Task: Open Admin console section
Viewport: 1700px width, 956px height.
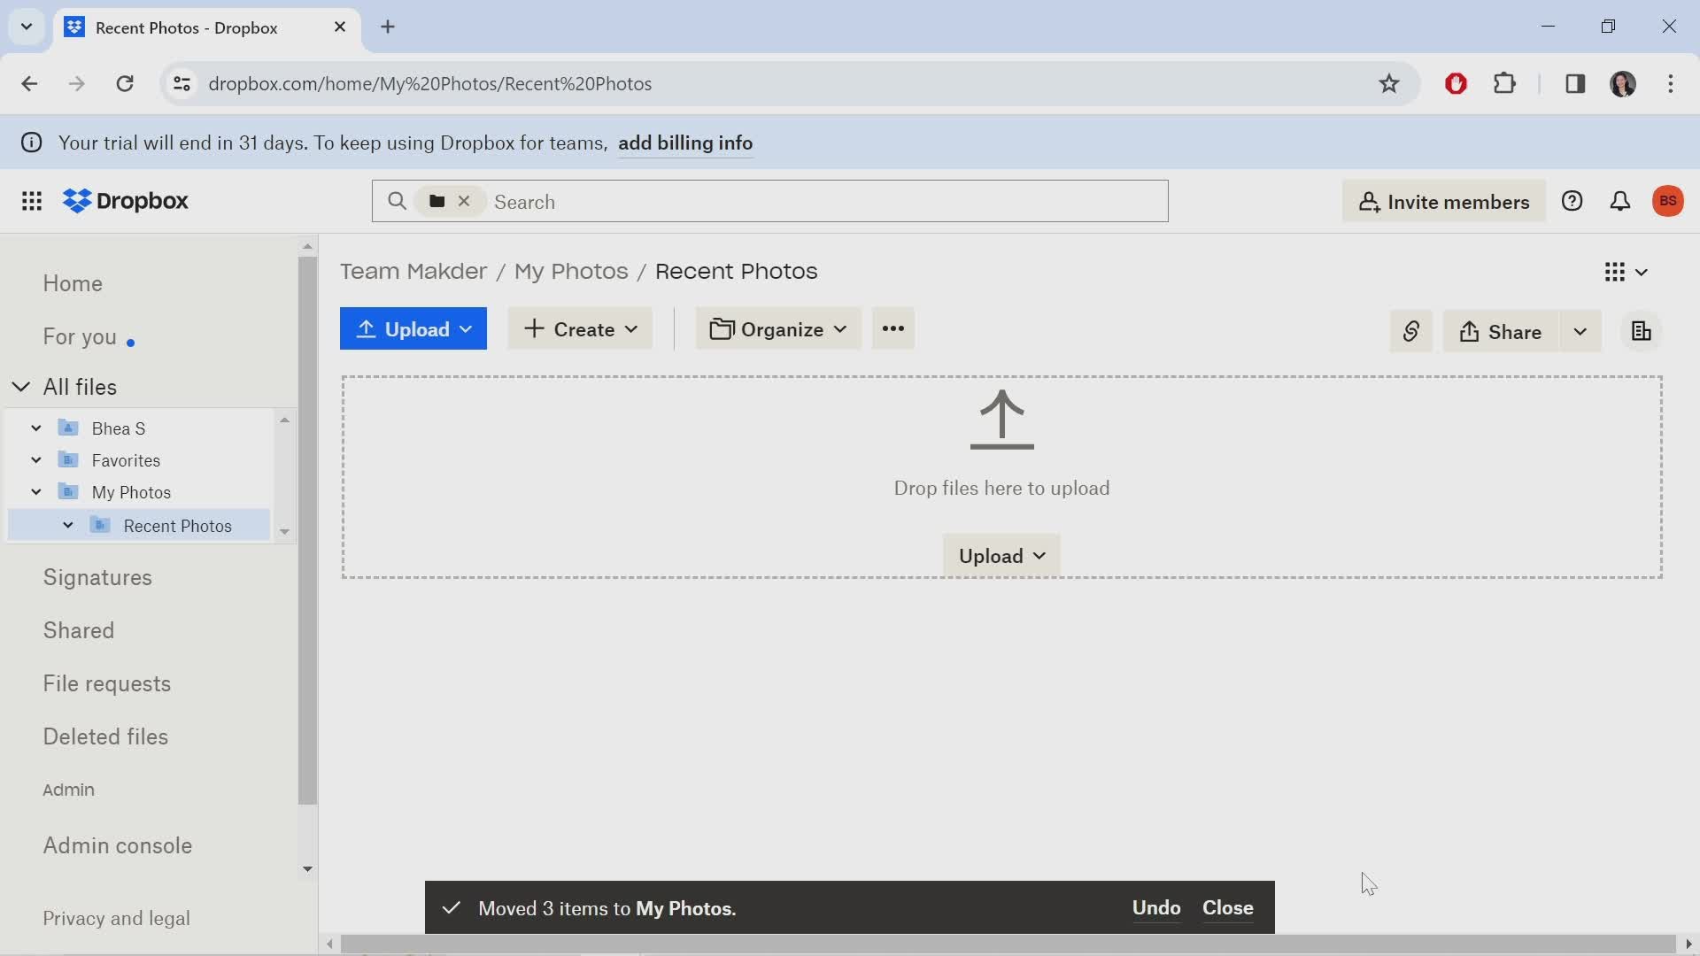Action: (x=118, y=845)
